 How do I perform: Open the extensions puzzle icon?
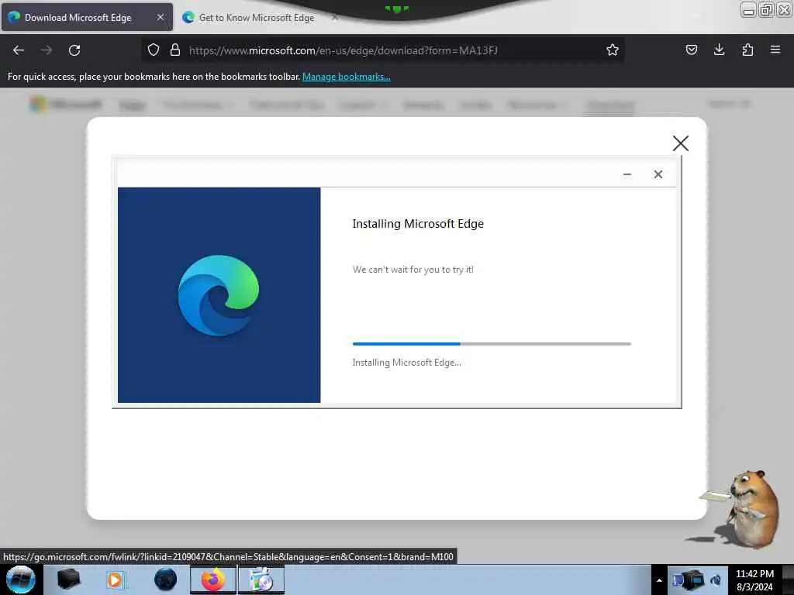click(x=747, y=50)
